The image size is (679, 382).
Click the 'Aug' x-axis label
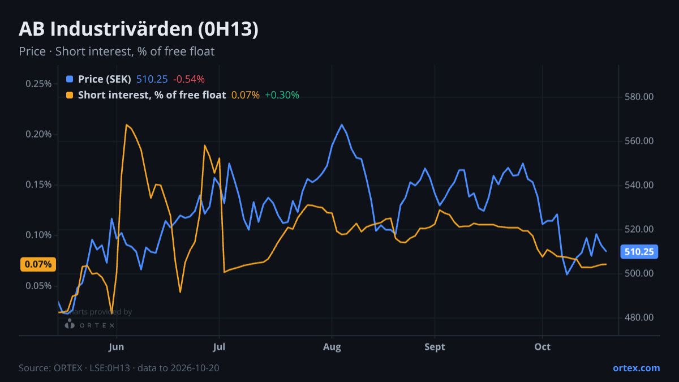point(332,347)
